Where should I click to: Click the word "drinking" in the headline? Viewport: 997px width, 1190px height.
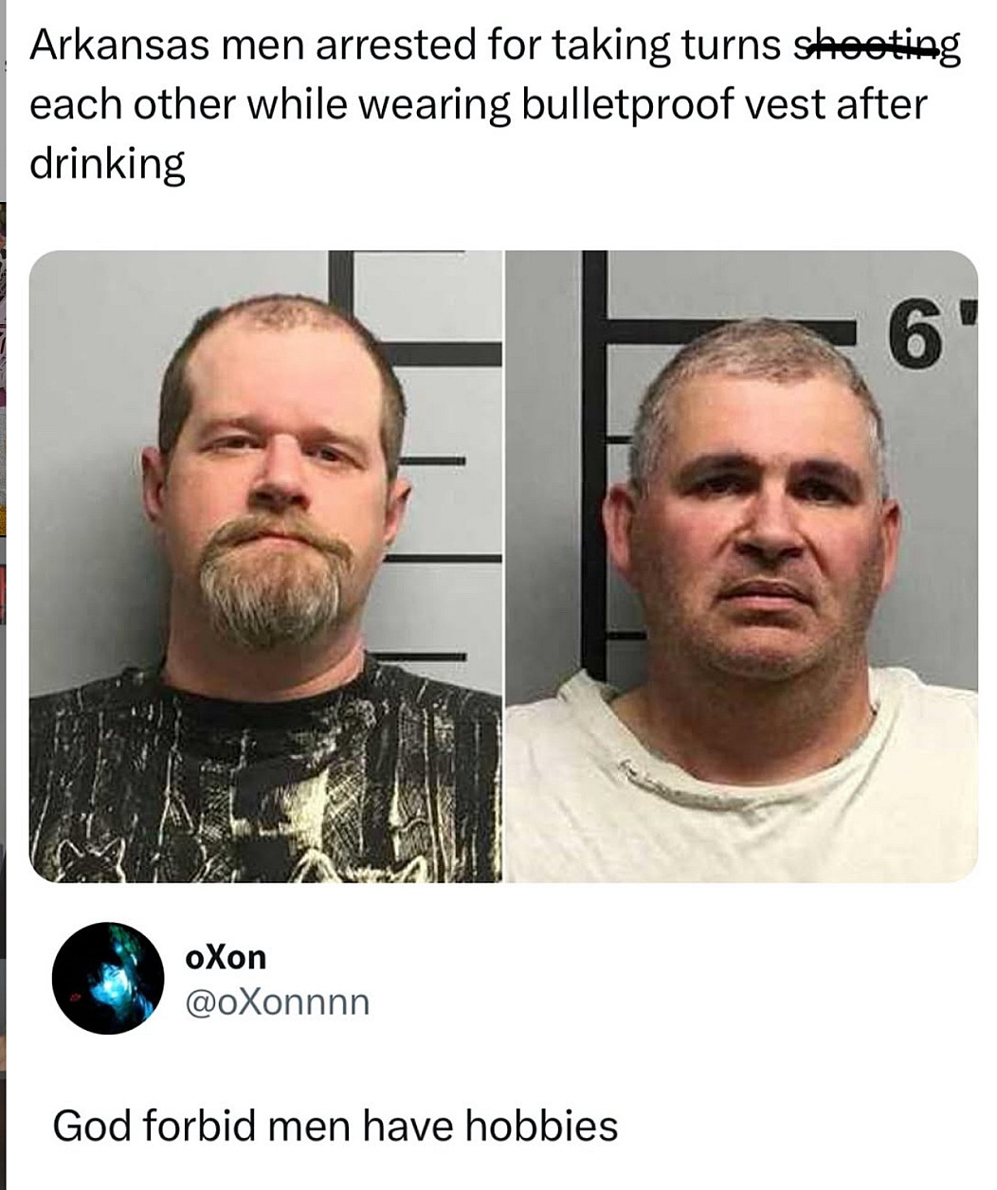click(107, 164)
